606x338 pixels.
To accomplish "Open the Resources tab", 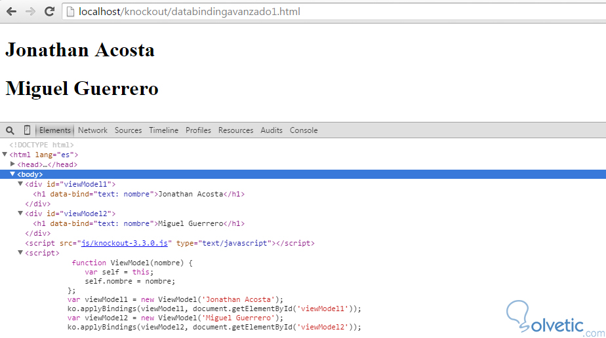I will pos(235,130).
